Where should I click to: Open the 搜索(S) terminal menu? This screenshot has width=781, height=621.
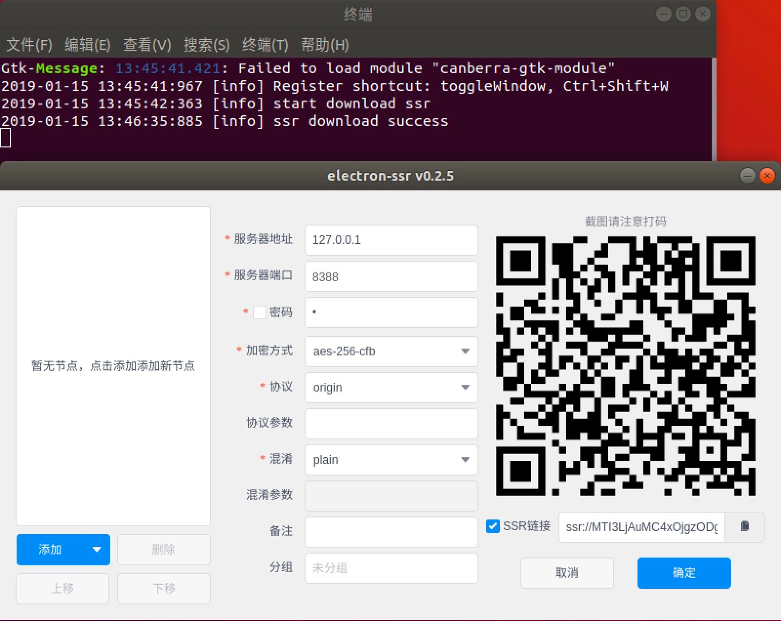[x=206, y=45]
